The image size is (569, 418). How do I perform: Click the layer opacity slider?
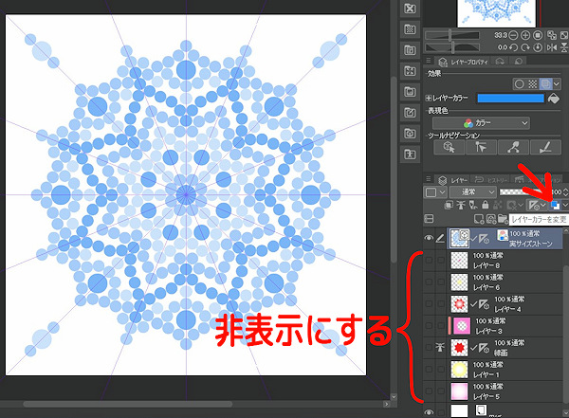524,192
